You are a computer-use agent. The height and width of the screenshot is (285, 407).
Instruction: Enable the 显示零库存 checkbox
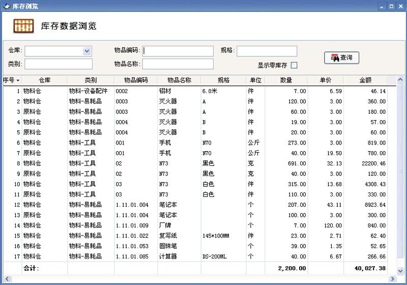coord(294,65)
